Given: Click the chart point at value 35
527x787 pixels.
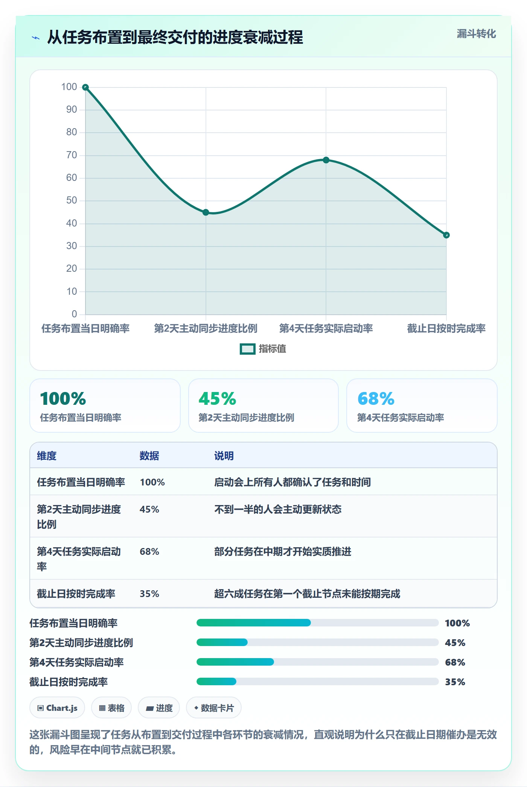Looking at the screenshot, I should (x=446, y=235).
